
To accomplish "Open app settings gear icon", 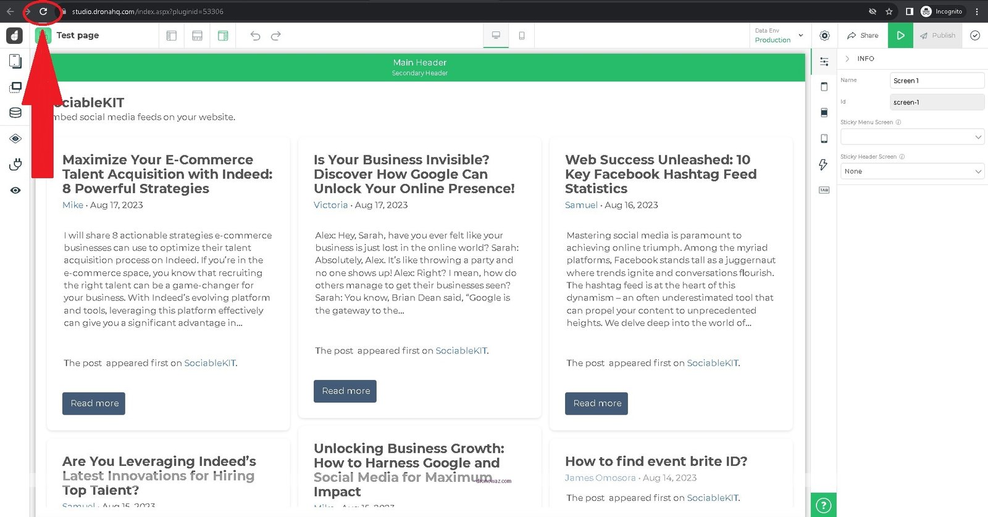I will click(x=824, y=36).
